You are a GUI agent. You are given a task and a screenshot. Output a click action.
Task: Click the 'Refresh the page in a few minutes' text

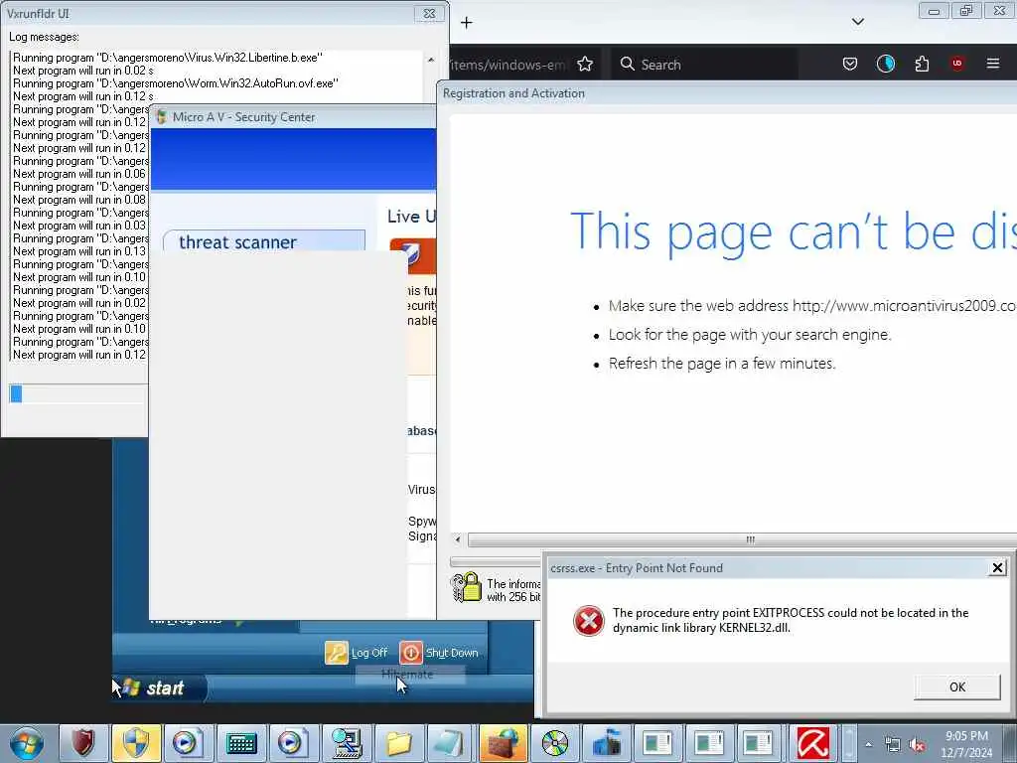pos(722,364)
